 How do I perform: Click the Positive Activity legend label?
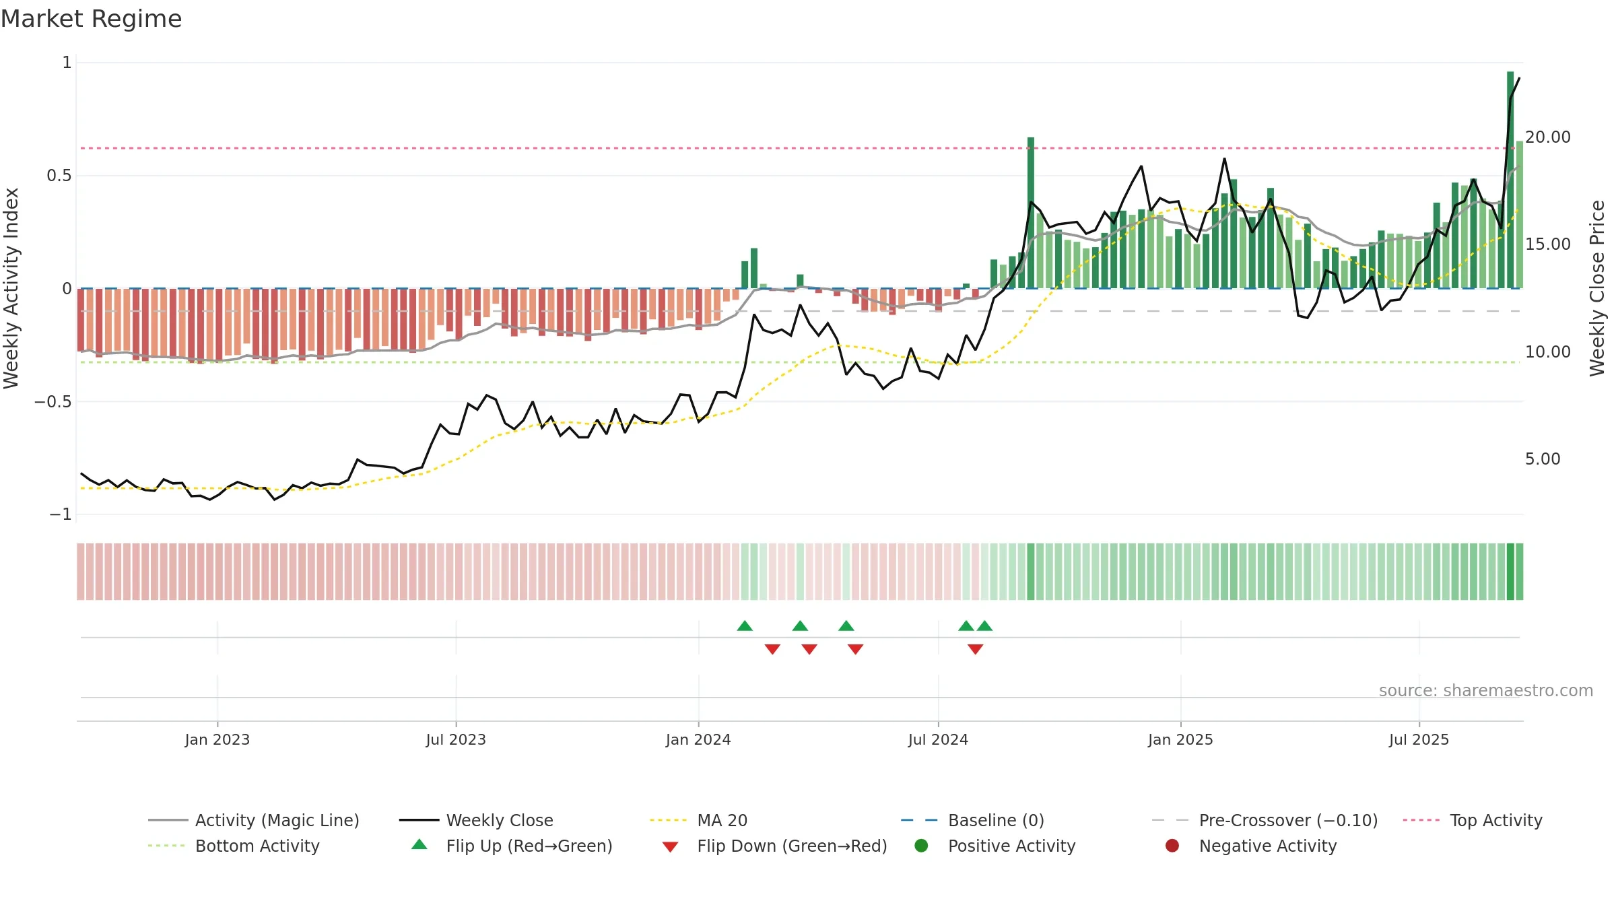click(x=1012, y=846)
